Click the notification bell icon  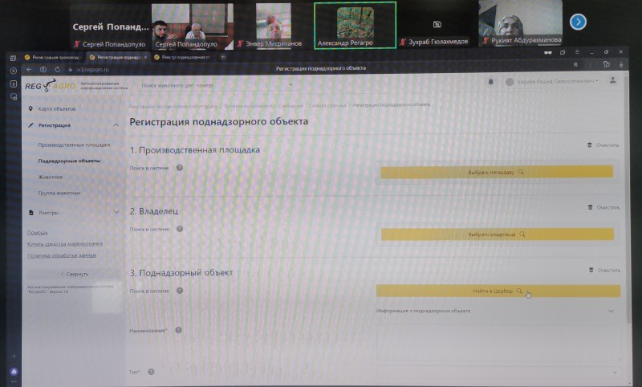click(x=490, y=82)
